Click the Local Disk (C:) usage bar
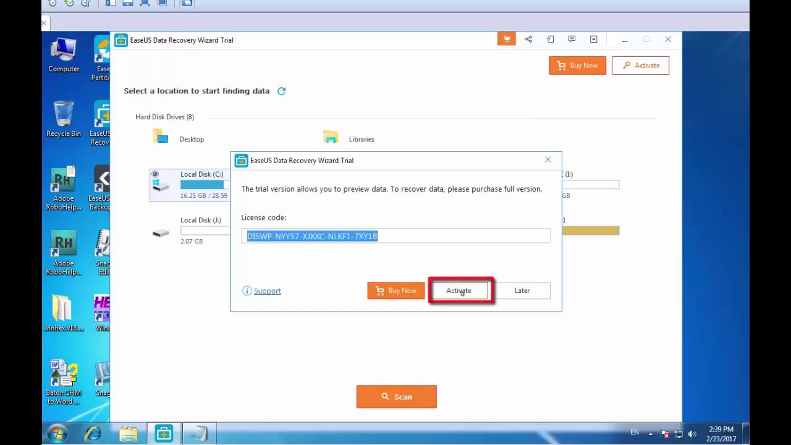The image size is (791, 445). coord(205,185)
